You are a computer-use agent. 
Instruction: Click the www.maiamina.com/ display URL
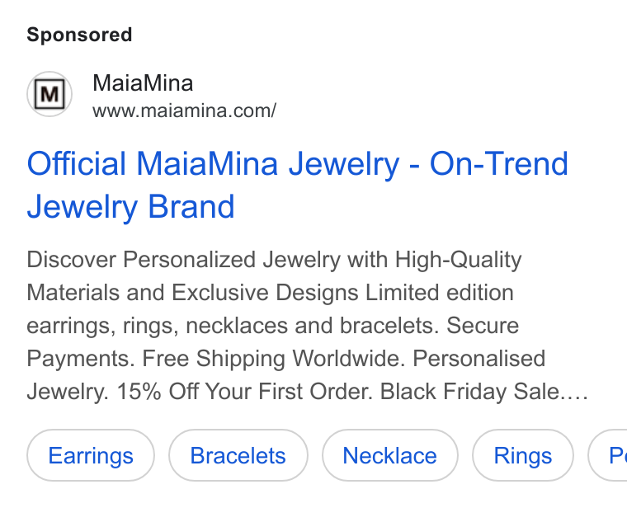(184, 111)
